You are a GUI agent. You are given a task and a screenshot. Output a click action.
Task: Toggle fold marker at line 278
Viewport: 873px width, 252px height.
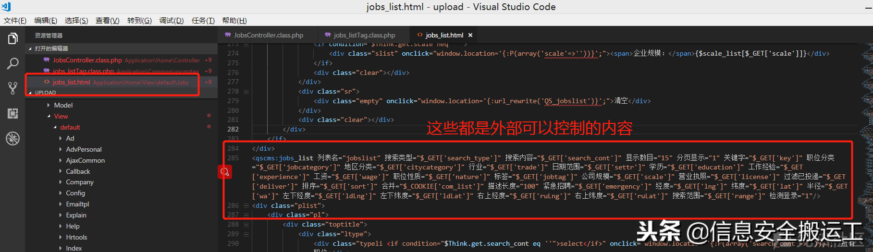[x=246, y=92]
